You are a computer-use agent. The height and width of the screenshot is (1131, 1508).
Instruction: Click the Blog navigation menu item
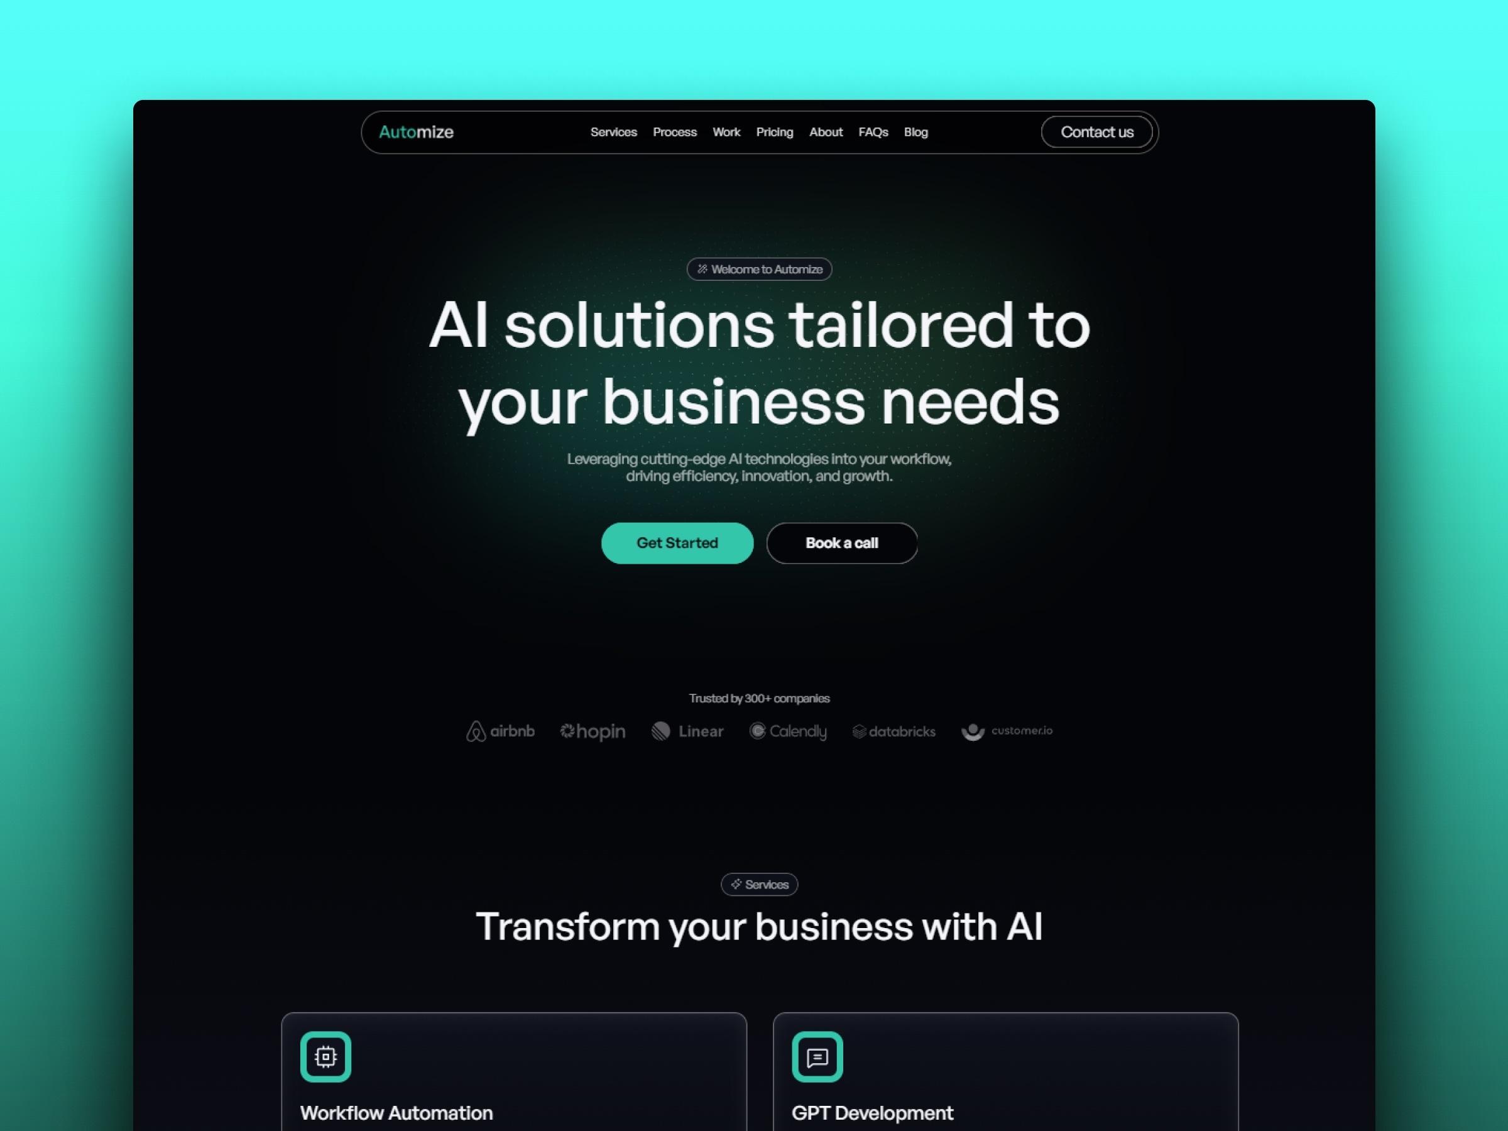click(915, 132)
